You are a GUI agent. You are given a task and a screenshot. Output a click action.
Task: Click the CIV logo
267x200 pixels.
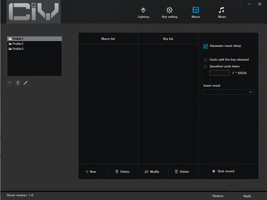tap(34, 12)
